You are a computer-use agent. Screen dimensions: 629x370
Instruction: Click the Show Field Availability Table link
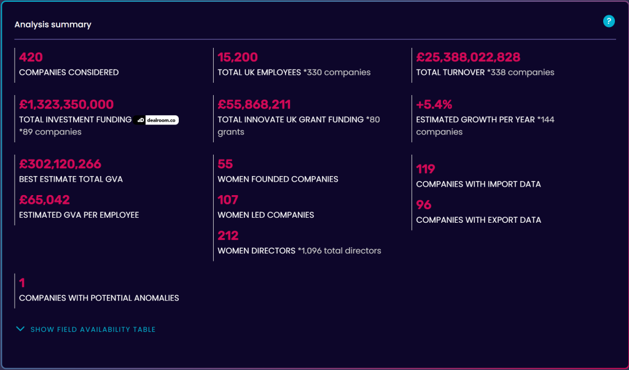click(x=93, y=330)
